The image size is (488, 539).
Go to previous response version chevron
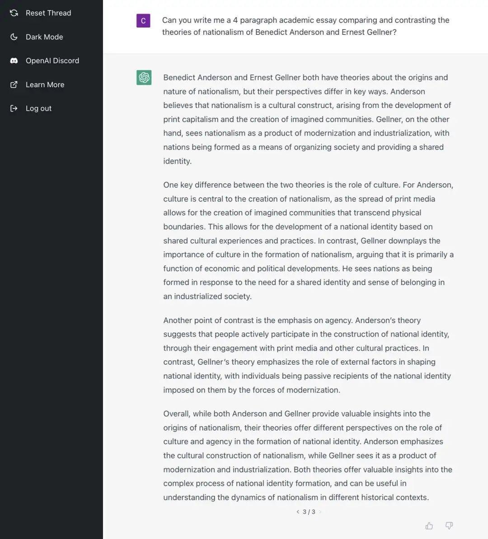tap(298, 512)
